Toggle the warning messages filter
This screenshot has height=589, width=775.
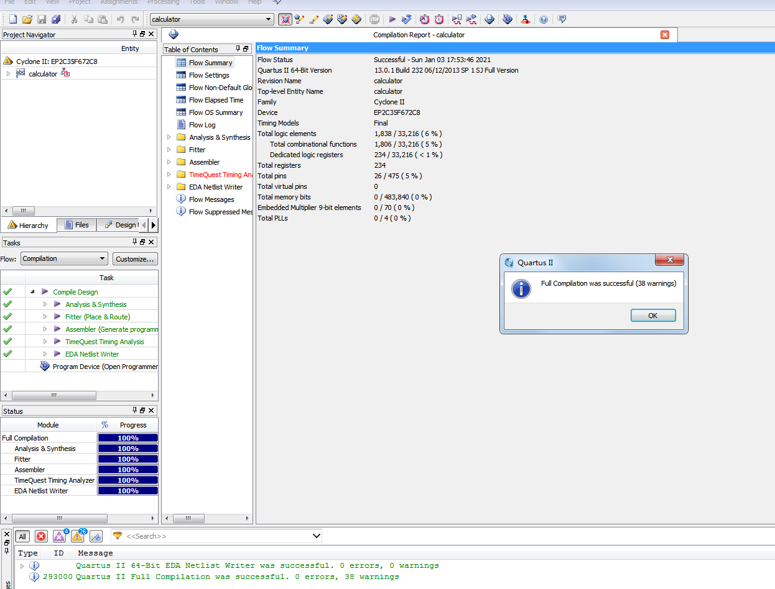pyautogui.click(x=77, y=536)
